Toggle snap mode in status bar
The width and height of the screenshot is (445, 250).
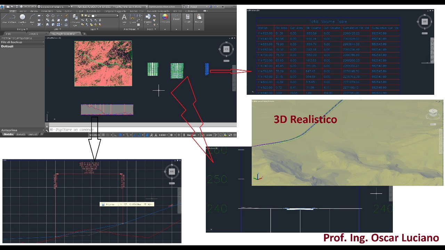108,135
